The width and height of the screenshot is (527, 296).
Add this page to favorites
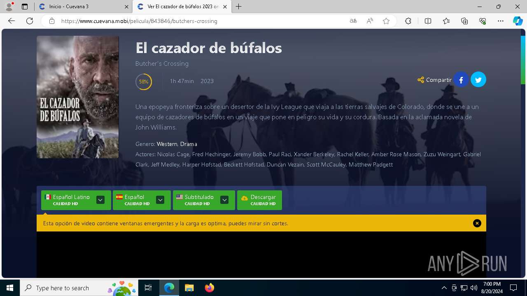tap(386, 21)
